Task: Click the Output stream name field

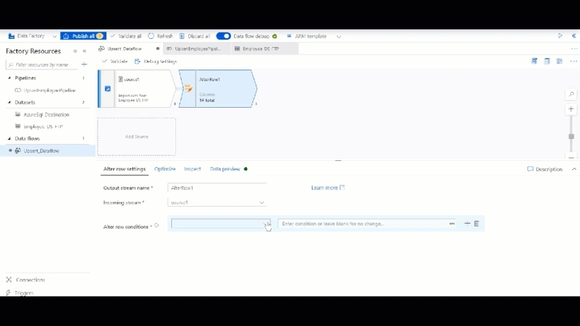Action: tap(217, 188)
